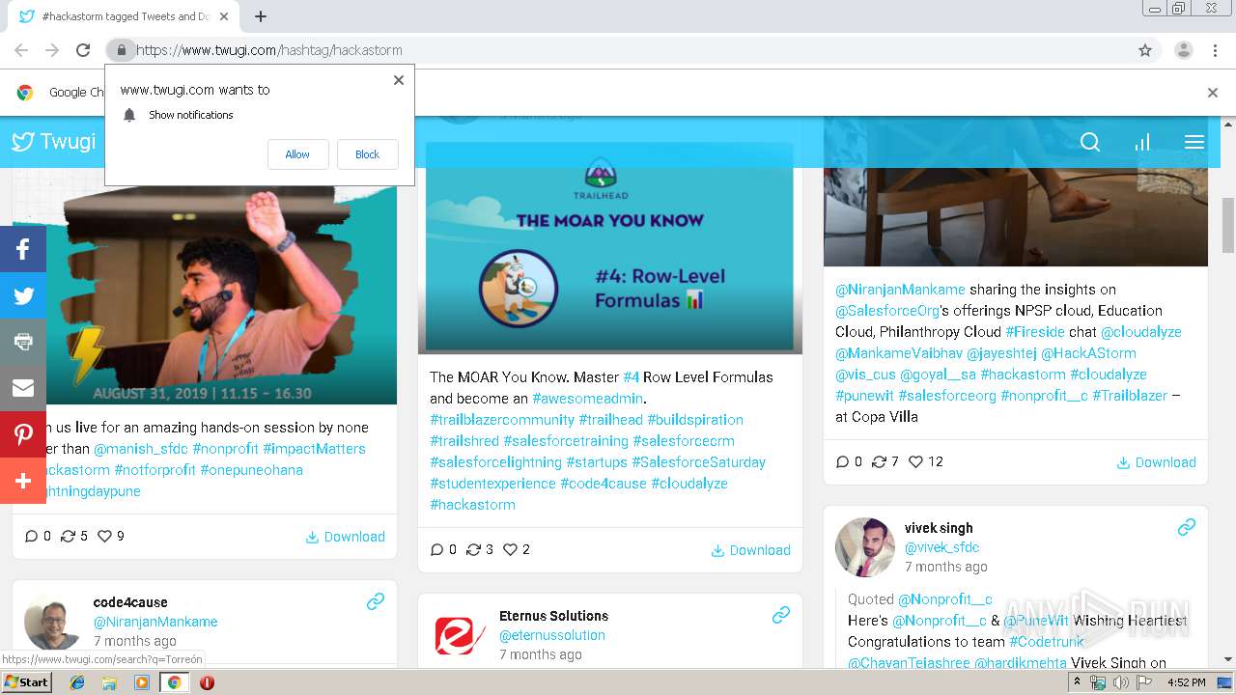Download the MOAR You Know tweet
The width and height of the screenshot is (1236, 695).
pyautogui.click(x=750, y=550)
